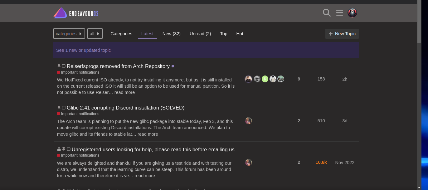
Task: Click the New Topic button
Action: click(x=342, y=34)
